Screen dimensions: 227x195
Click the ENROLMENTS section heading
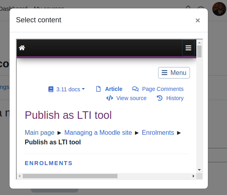click(49, 163)
